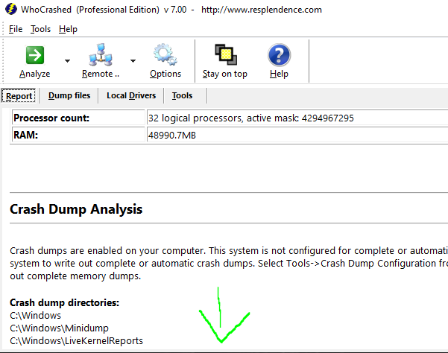Click the blue question mark Help icon
The height and width of the screenshot is (353, 448).
pyautogui.click(x=279, y=56)
